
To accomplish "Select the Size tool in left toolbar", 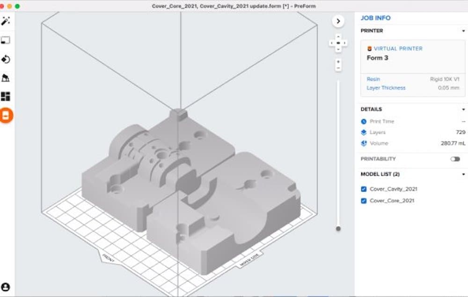I will [x=6, y=41].
